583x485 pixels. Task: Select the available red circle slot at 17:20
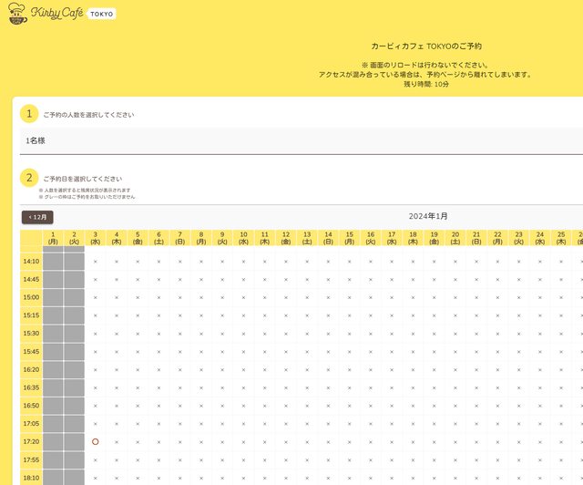tap(95, 441)
